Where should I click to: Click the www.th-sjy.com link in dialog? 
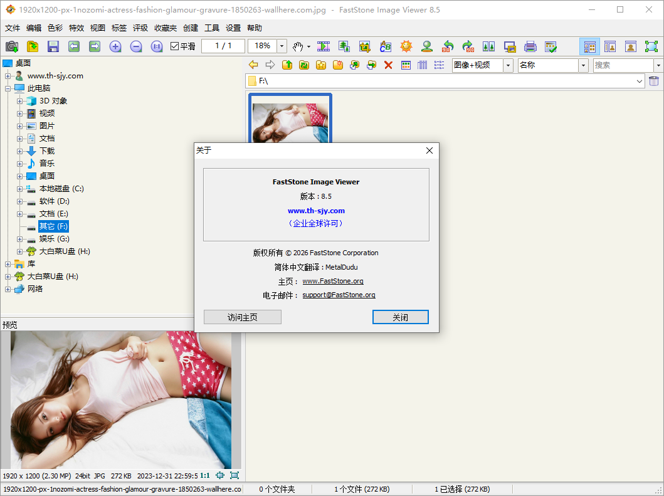317,211
